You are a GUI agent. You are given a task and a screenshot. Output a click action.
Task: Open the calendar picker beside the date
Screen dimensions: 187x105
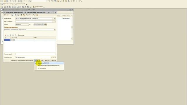coord(46,24)
